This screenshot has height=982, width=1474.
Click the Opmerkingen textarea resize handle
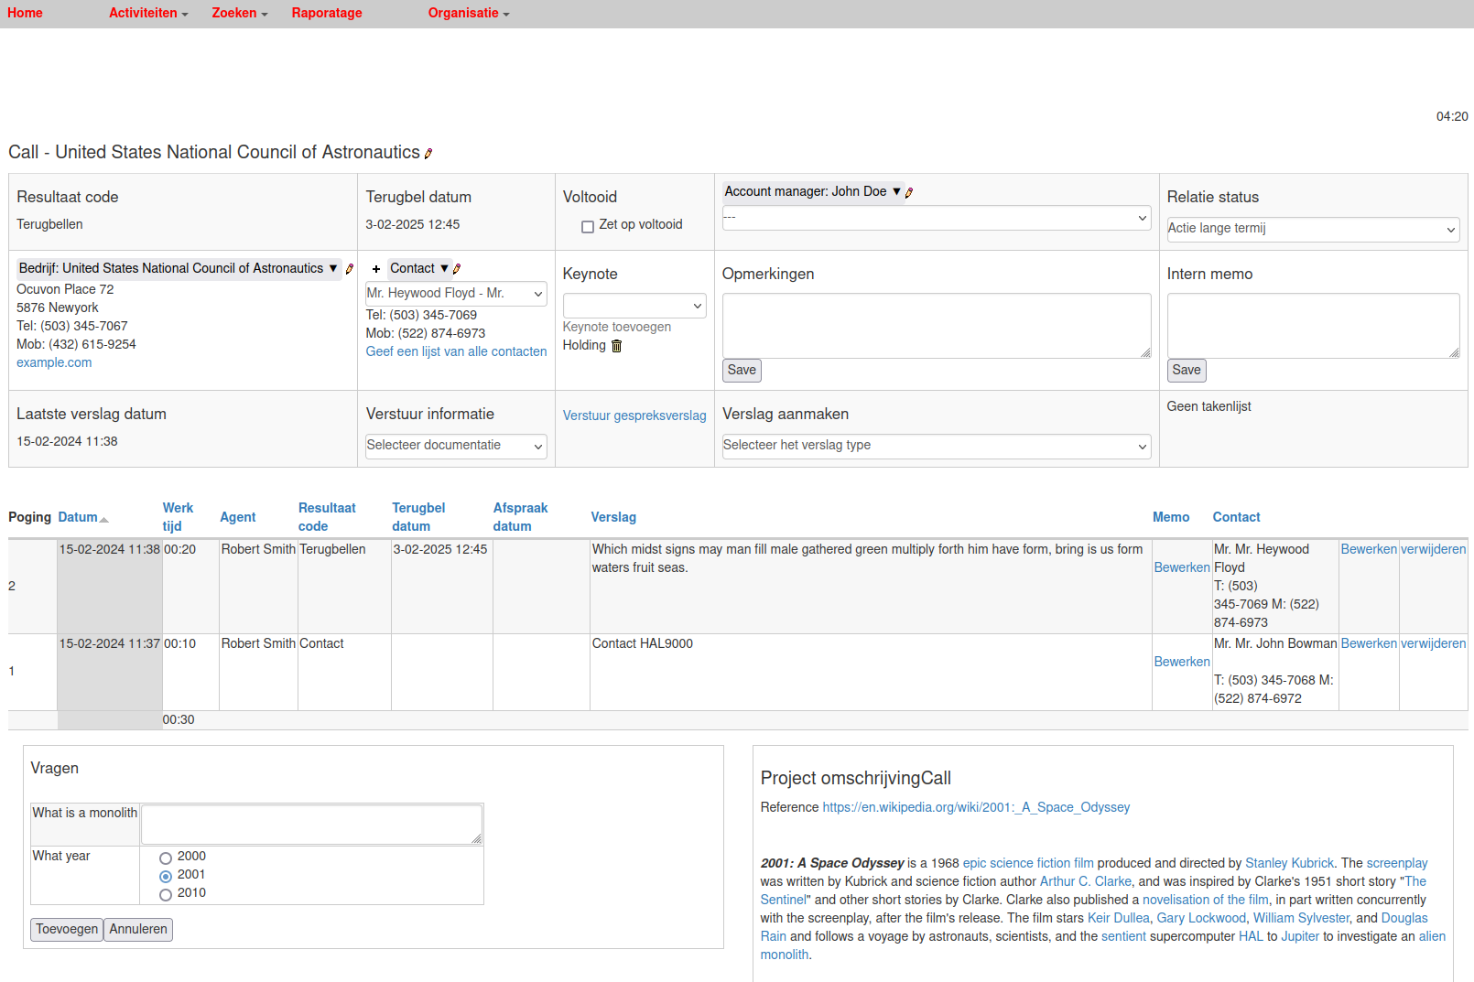tap(1145, 352)
